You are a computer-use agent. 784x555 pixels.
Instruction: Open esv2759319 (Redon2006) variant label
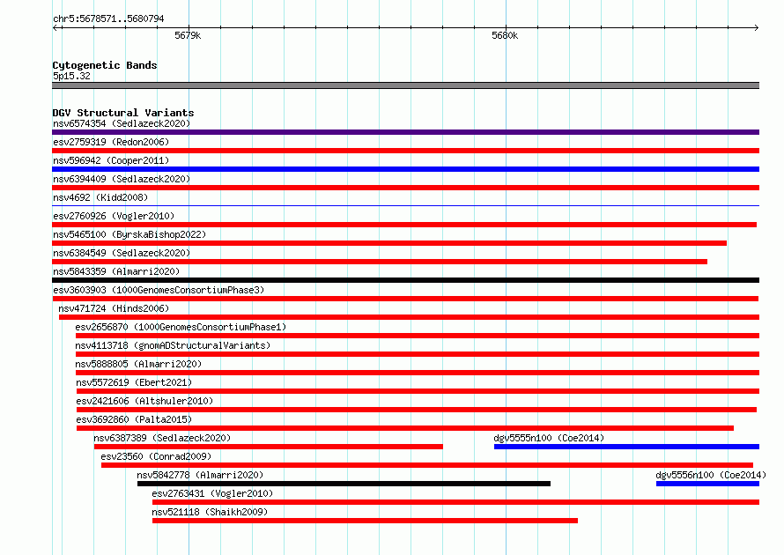pos(111,142)
